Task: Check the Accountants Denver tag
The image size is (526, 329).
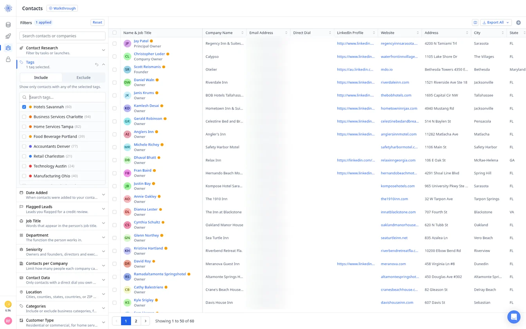Action: coord(24,146)
